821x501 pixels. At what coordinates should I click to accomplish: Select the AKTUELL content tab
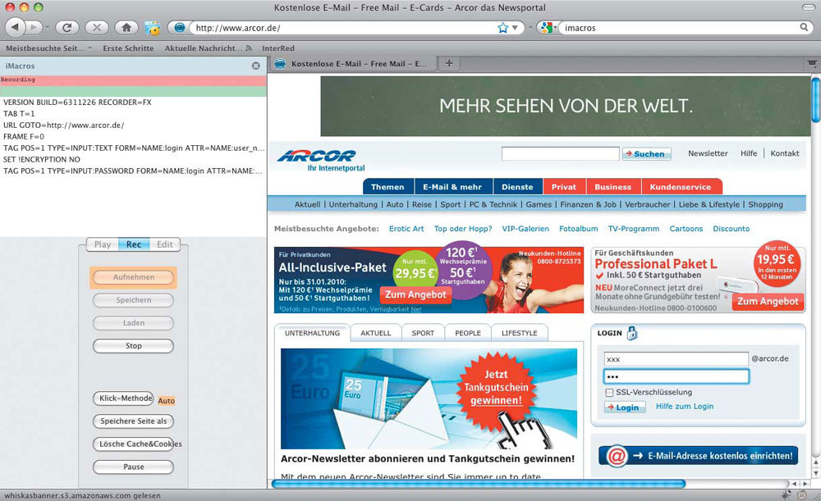(376, 333)
